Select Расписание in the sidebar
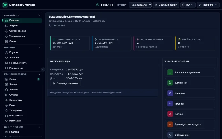222x139 pixels. click(x=22, y=68)
